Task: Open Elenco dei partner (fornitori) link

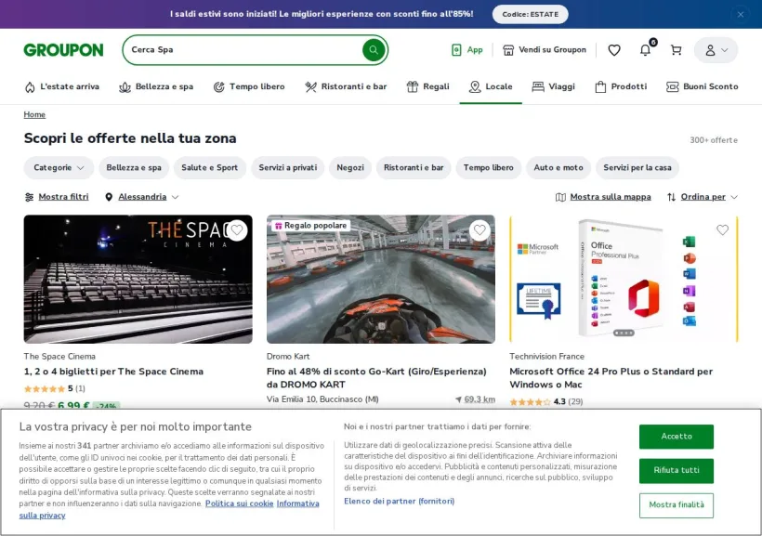Action: click(399, 501)
